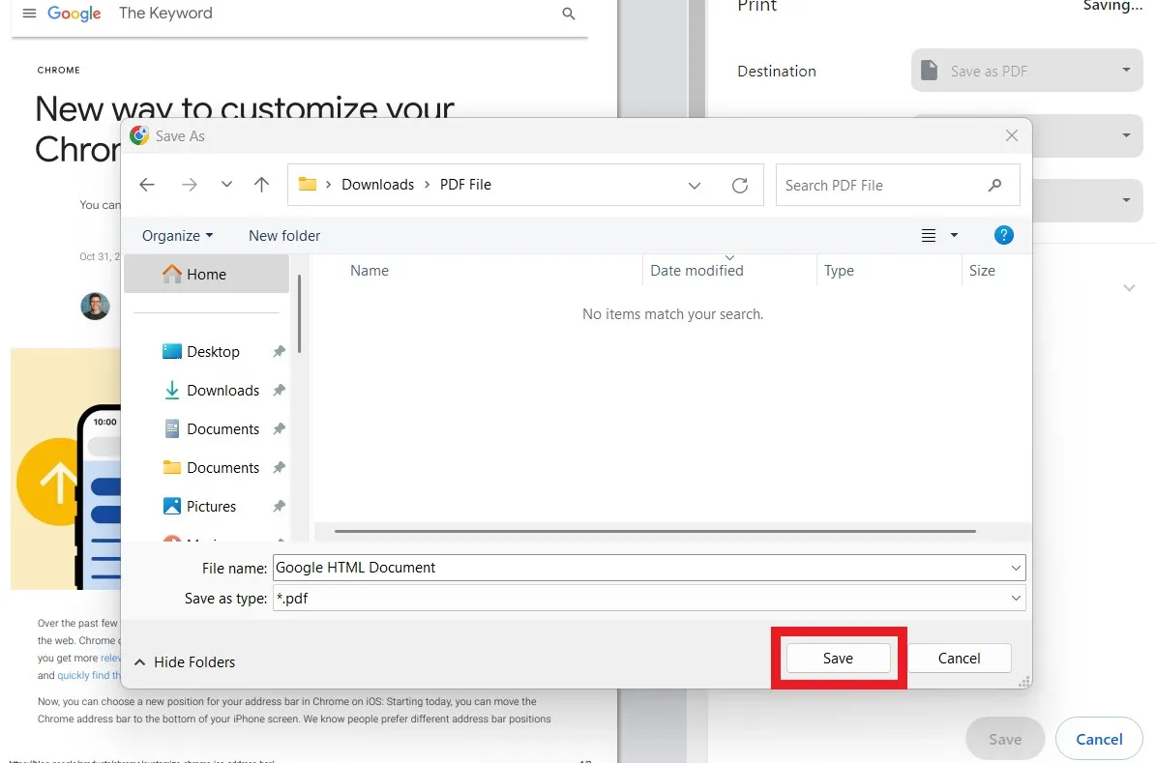Click the highlighted Save button
Image resolution: width=1156 pixels, height=763 pixels.
click(838, 658)
